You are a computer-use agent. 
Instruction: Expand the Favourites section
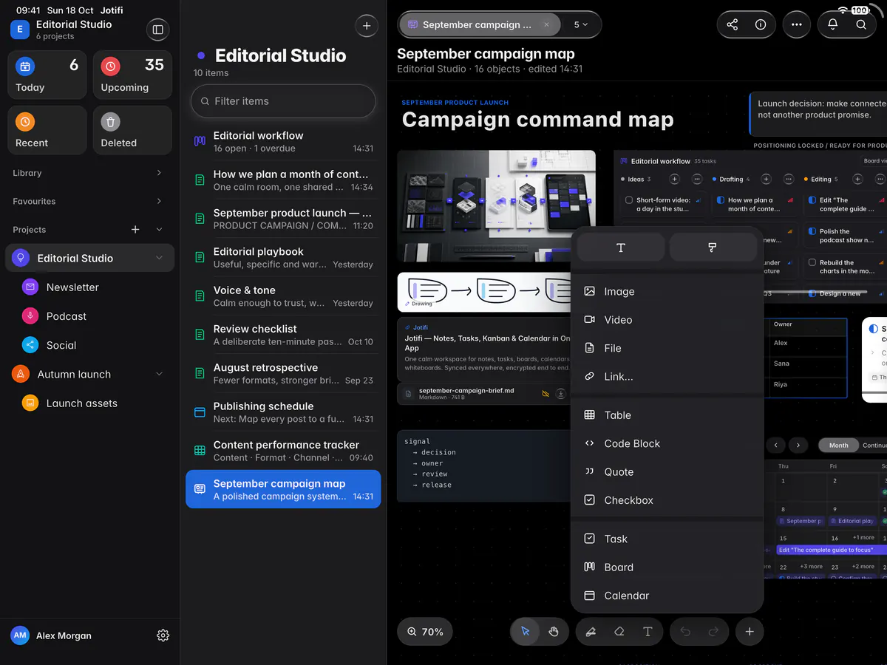[x=159, y=201]
